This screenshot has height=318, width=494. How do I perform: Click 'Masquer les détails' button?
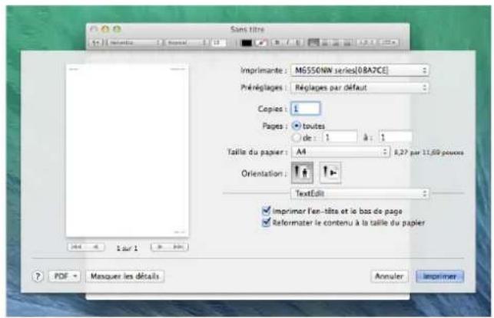tap(124, 276)
